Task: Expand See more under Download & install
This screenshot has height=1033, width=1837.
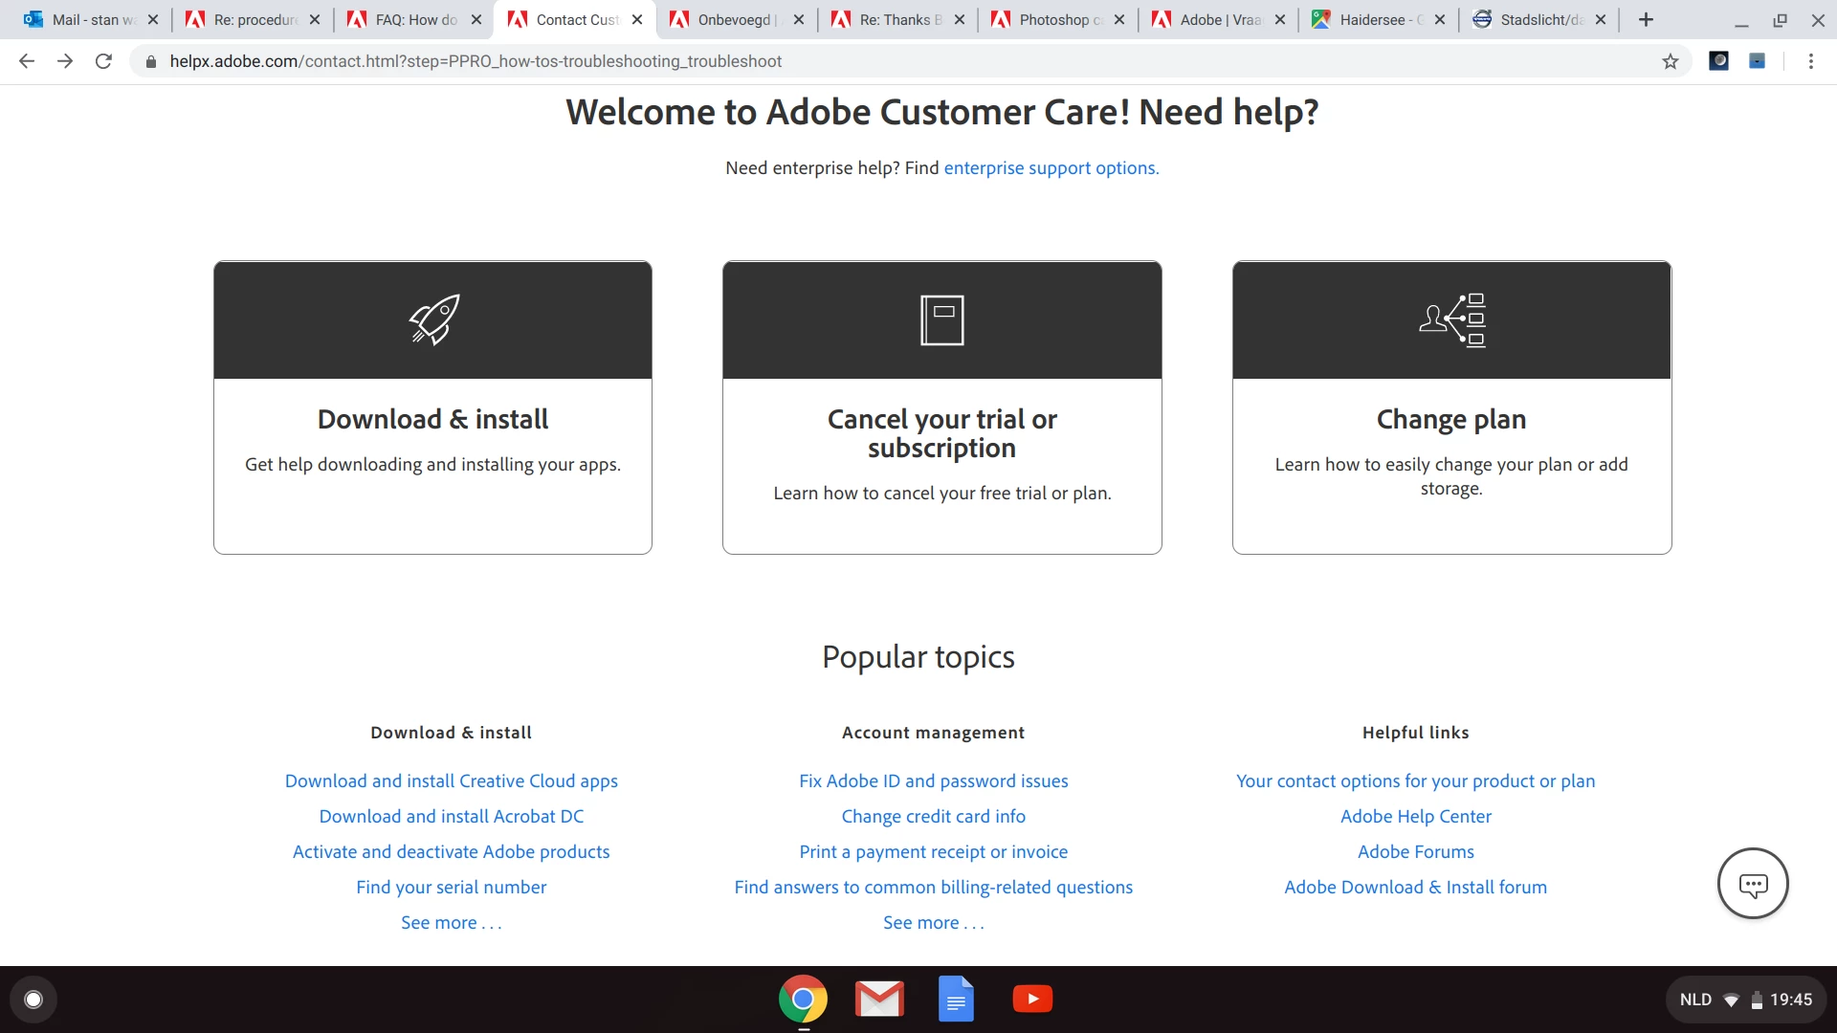Action: pyautogui.click(x=451, y=923)
